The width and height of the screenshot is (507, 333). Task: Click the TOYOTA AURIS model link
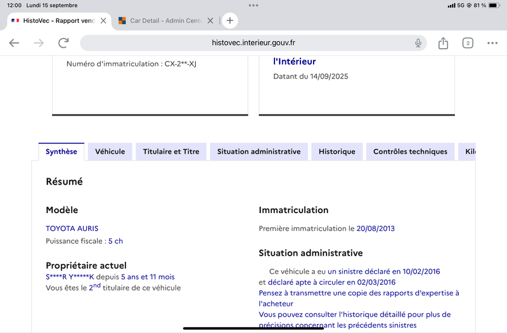(72, 228)
